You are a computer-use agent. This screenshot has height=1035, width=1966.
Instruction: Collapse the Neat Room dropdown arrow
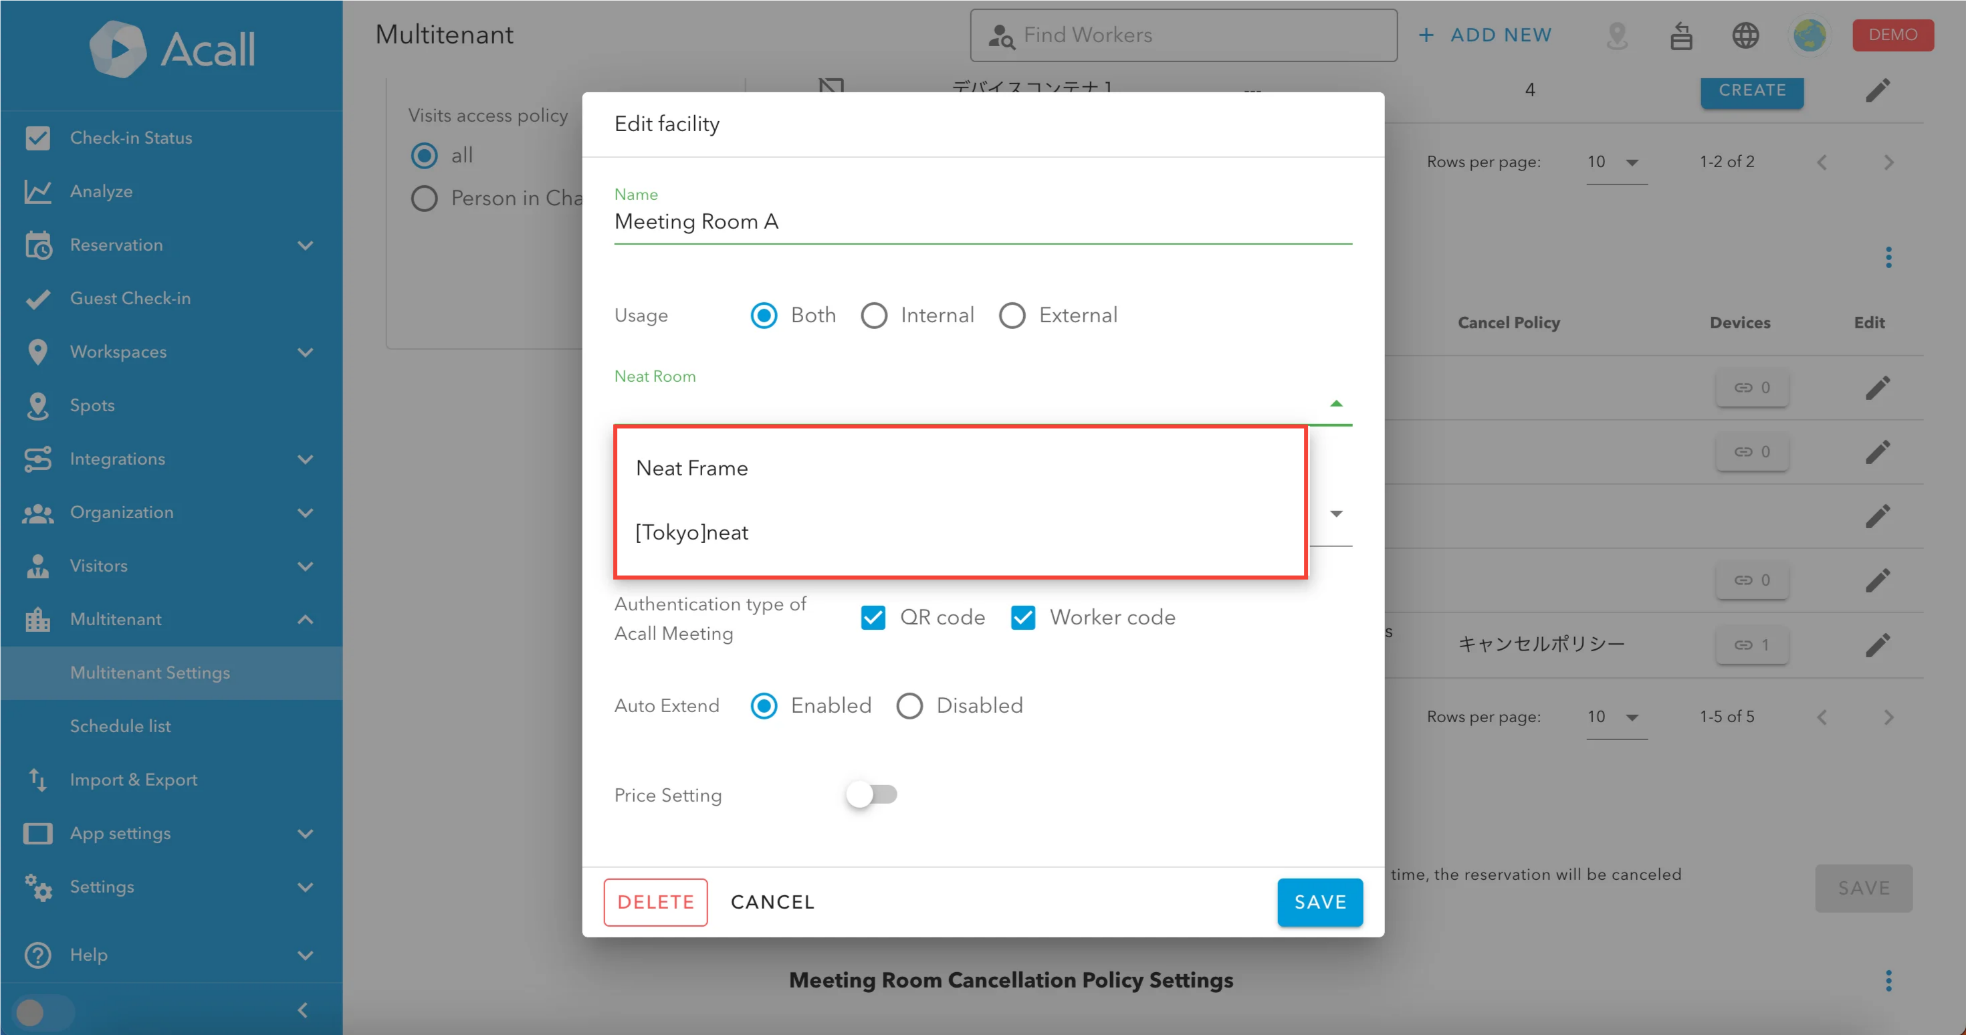(1335, 404)
